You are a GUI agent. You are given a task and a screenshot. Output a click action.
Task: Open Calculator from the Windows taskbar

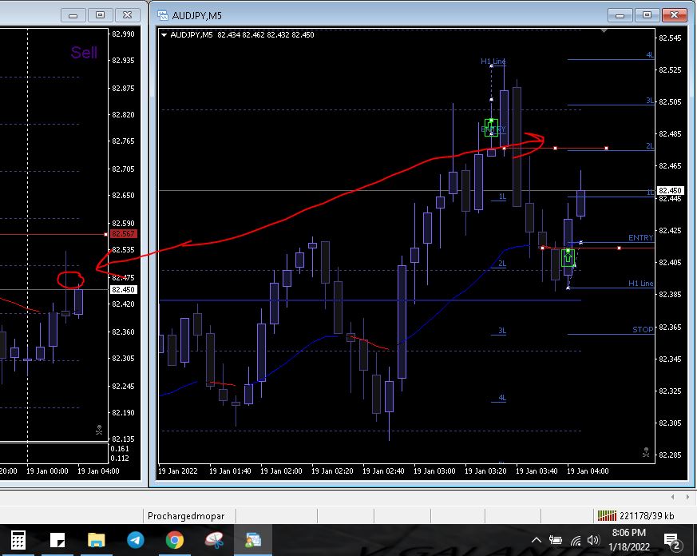(x=18, y=540)
